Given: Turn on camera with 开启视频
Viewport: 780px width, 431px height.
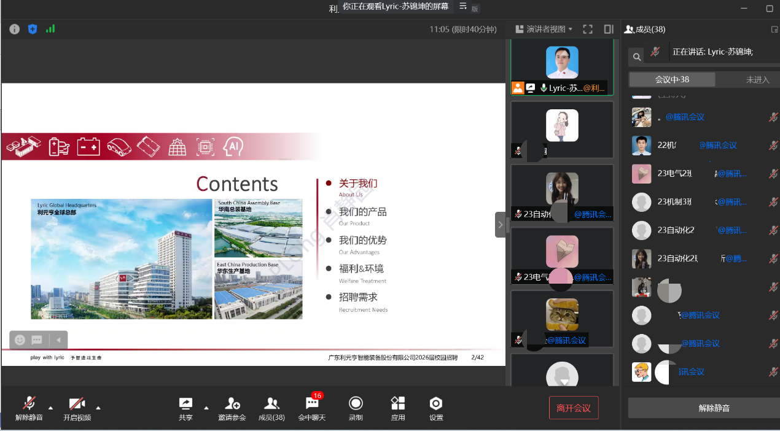Looking at the screenshot, I should pos(77,409).
